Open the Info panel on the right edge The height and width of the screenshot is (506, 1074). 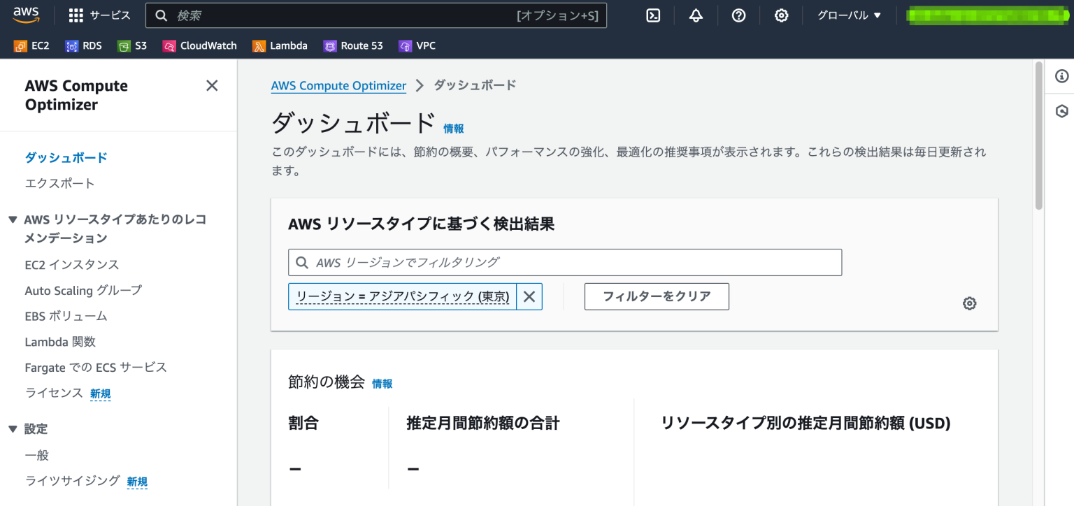click(1061, 75)
